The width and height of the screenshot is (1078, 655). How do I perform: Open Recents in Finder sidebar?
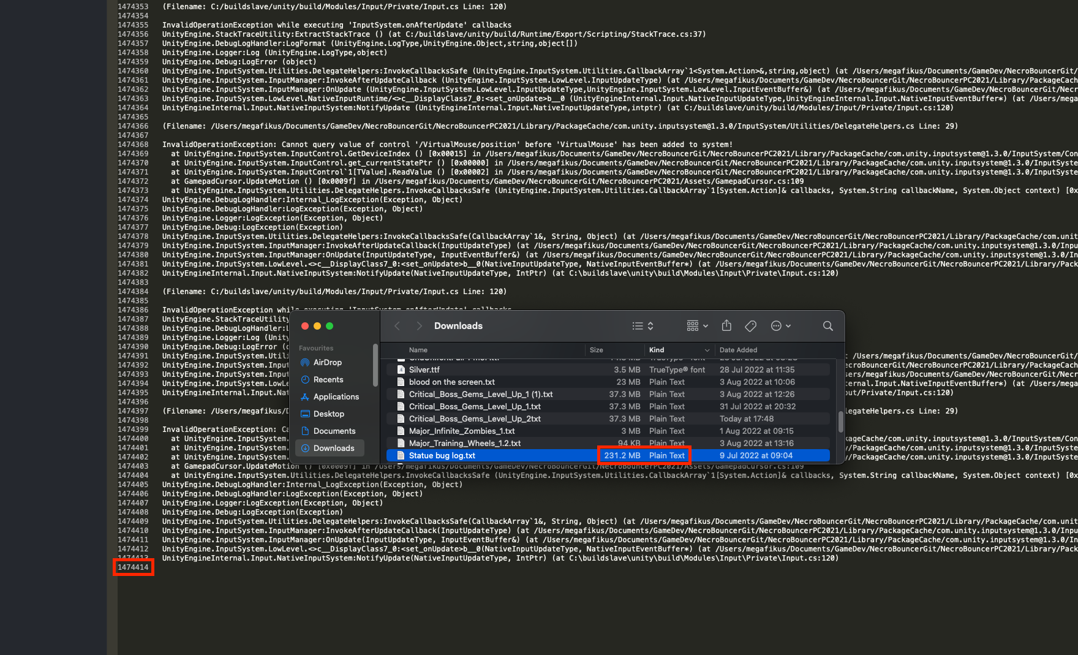tap(330, 380)
